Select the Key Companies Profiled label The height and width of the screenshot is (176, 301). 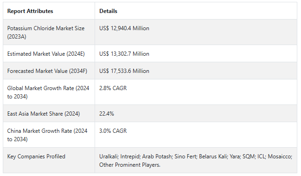point(36,156)
